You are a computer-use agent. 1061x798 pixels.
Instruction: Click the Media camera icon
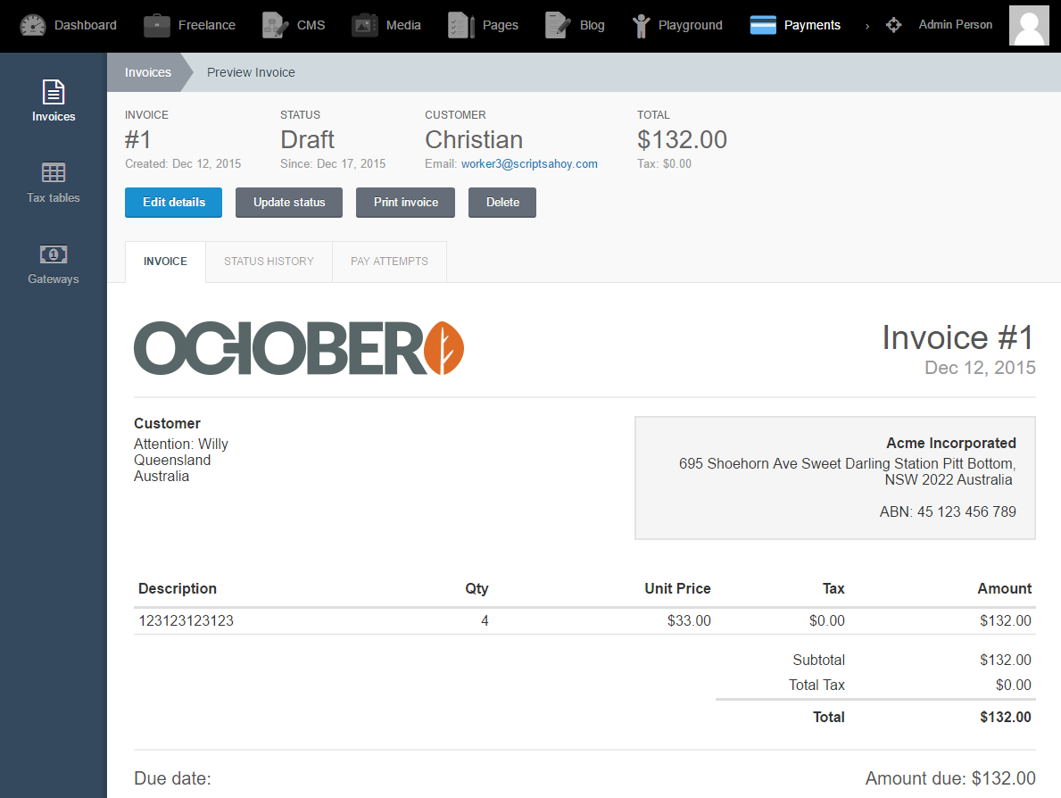coord(365,25)
